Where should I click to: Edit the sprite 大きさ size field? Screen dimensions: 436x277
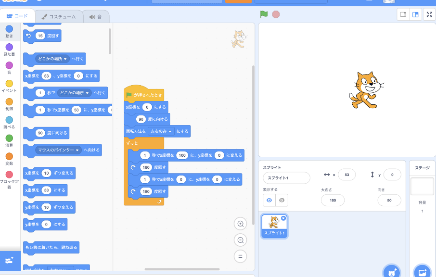pos(333,201)
